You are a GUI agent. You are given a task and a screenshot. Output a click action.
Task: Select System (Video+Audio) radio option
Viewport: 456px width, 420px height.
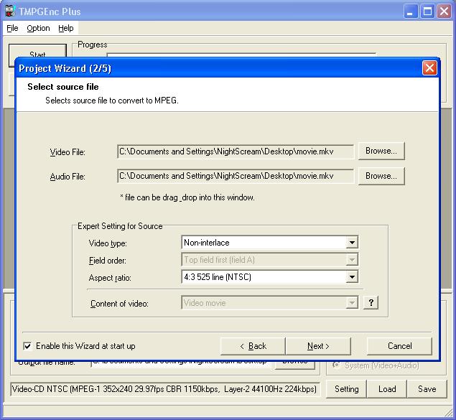(x=336, y=365)
